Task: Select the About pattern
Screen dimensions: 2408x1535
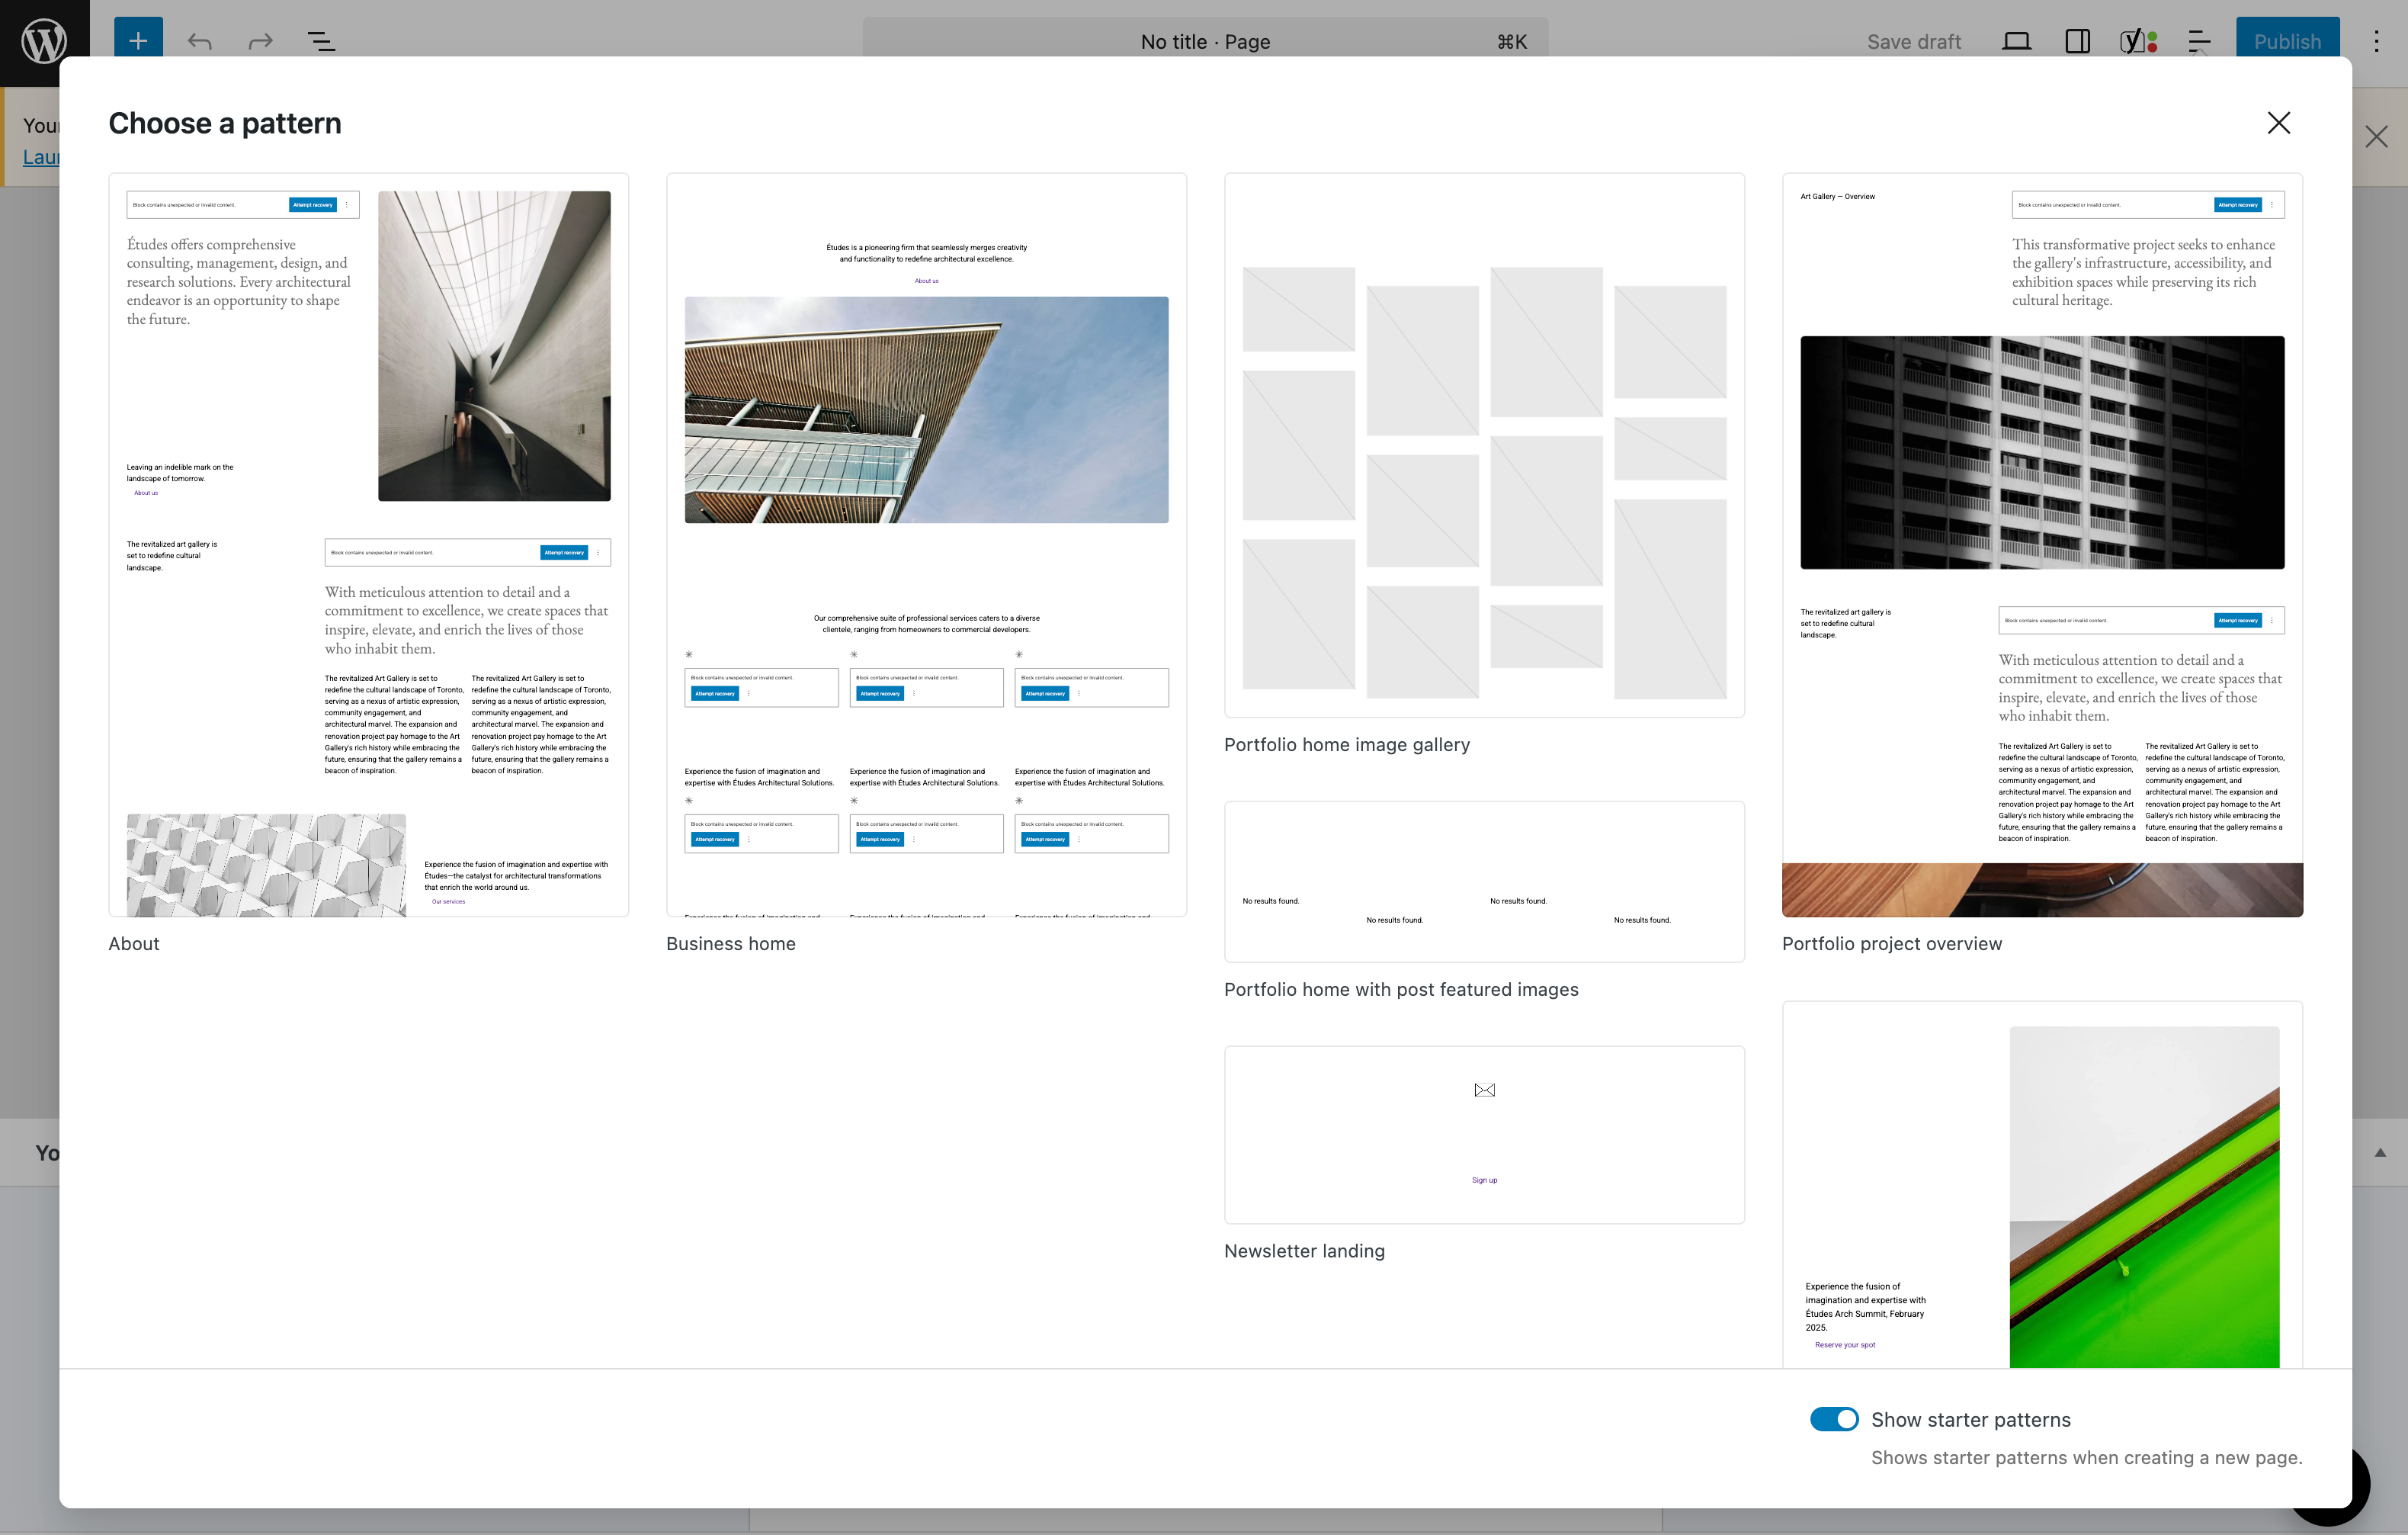Action: point(368,545)
